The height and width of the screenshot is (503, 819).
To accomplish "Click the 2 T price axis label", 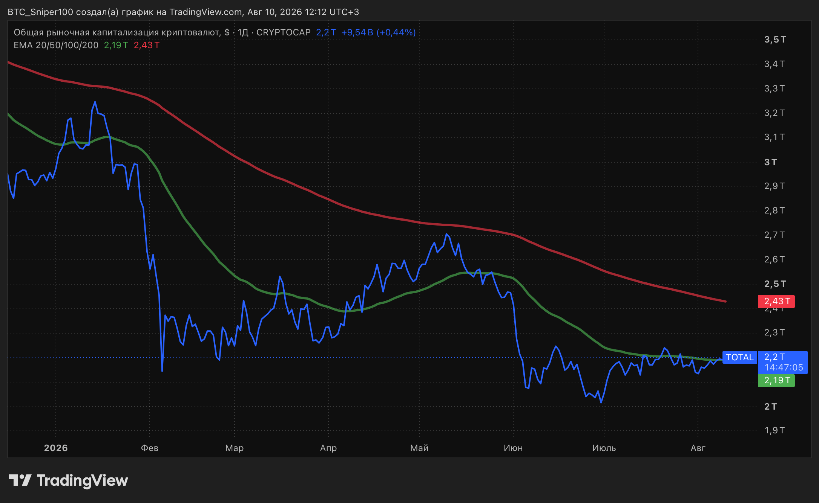I will pos(770,407).
